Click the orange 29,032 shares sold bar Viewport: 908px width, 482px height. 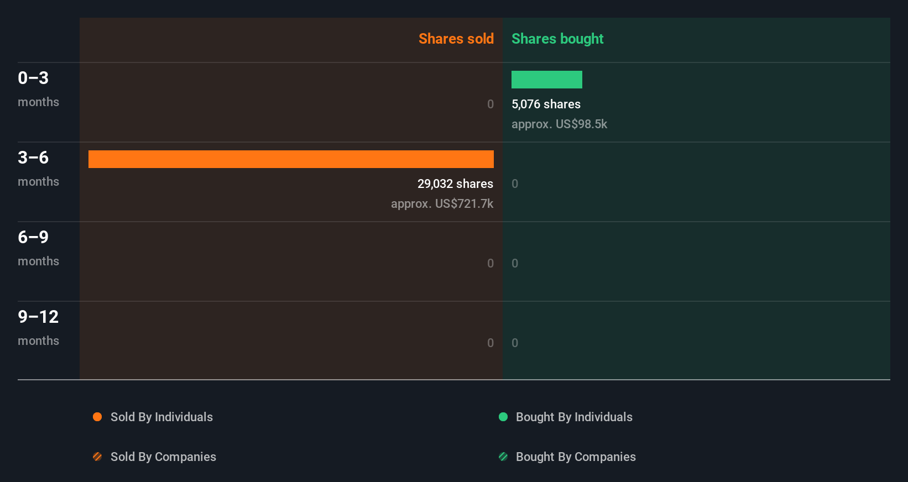pyautogui.click(x=291, y=159)
